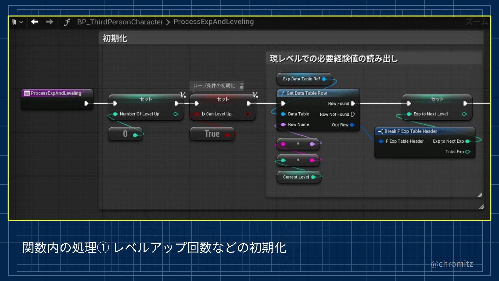
Task: Click exec input pin of b Can Level Up set node
Action: [x=197, y=104]
